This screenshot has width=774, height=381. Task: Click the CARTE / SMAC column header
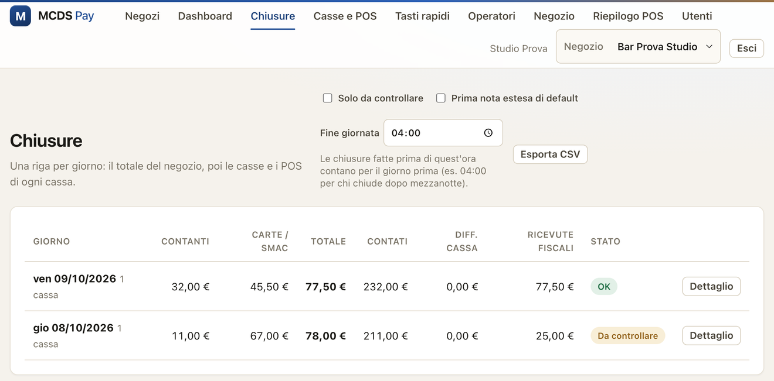pos(270,241)
